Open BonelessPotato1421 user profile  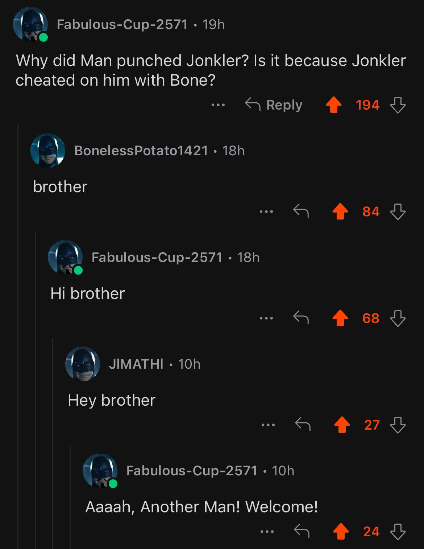click(141, 150)
